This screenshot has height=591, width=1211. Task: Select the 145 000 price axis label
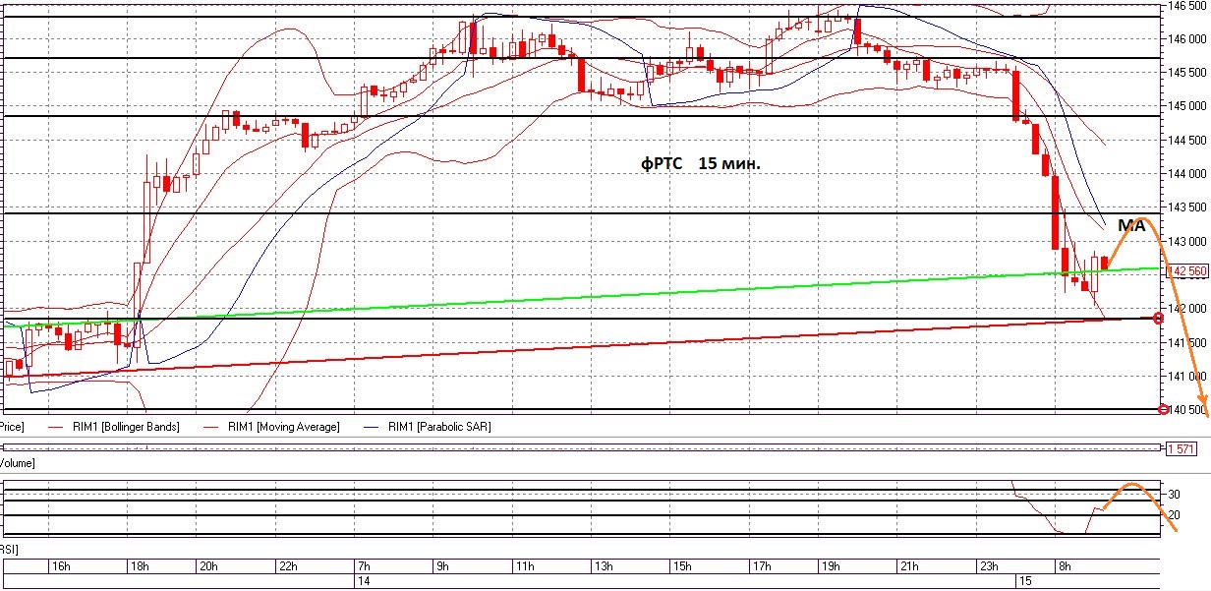tap(1187, 106)
